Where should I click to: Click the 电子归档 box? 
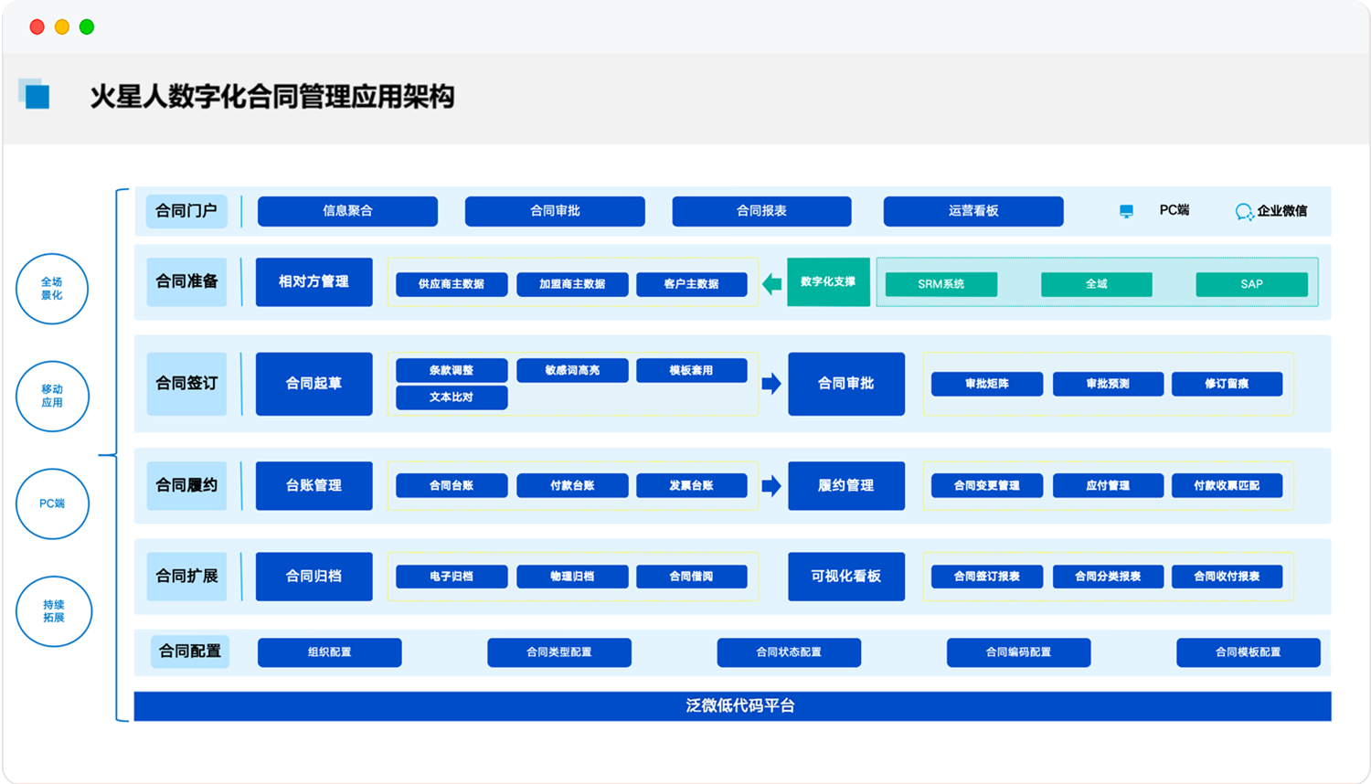[x=452, y=577]
